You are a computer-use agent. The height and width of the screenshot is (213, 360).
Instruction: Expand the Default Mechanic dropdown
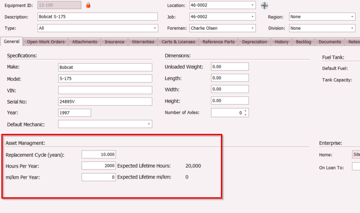coord(149,124)
